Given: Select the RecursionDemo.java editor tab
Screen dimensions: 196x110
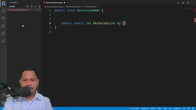Looking at the screenshot, I should click(54, 3).
